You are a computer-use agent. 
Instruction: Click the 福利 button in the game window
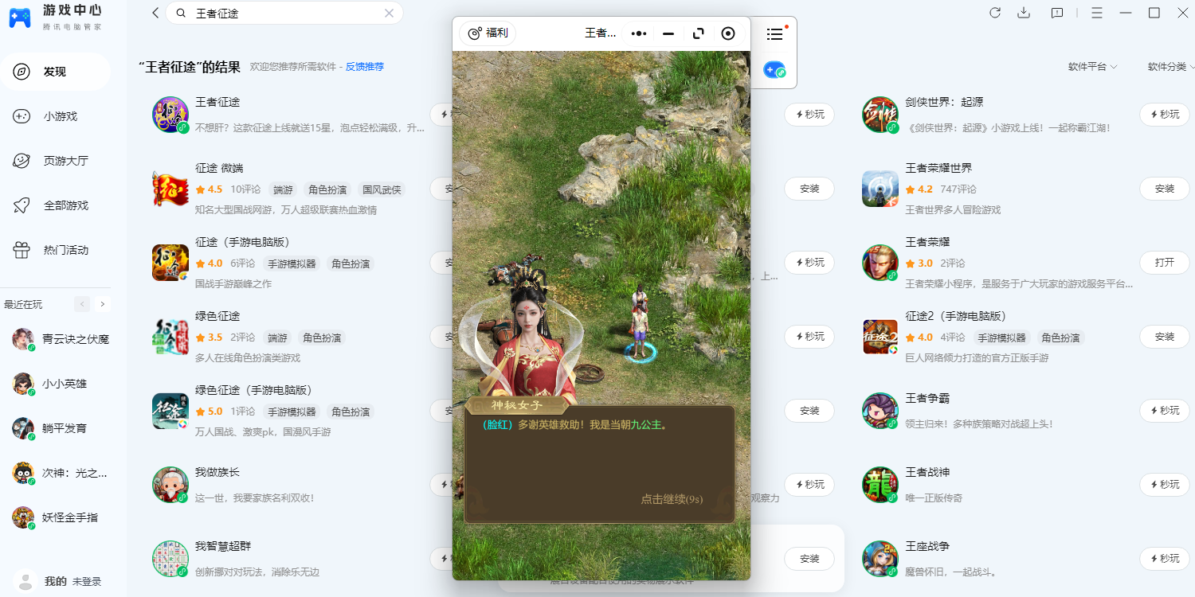pyautogui.click(x=488, y=33)
